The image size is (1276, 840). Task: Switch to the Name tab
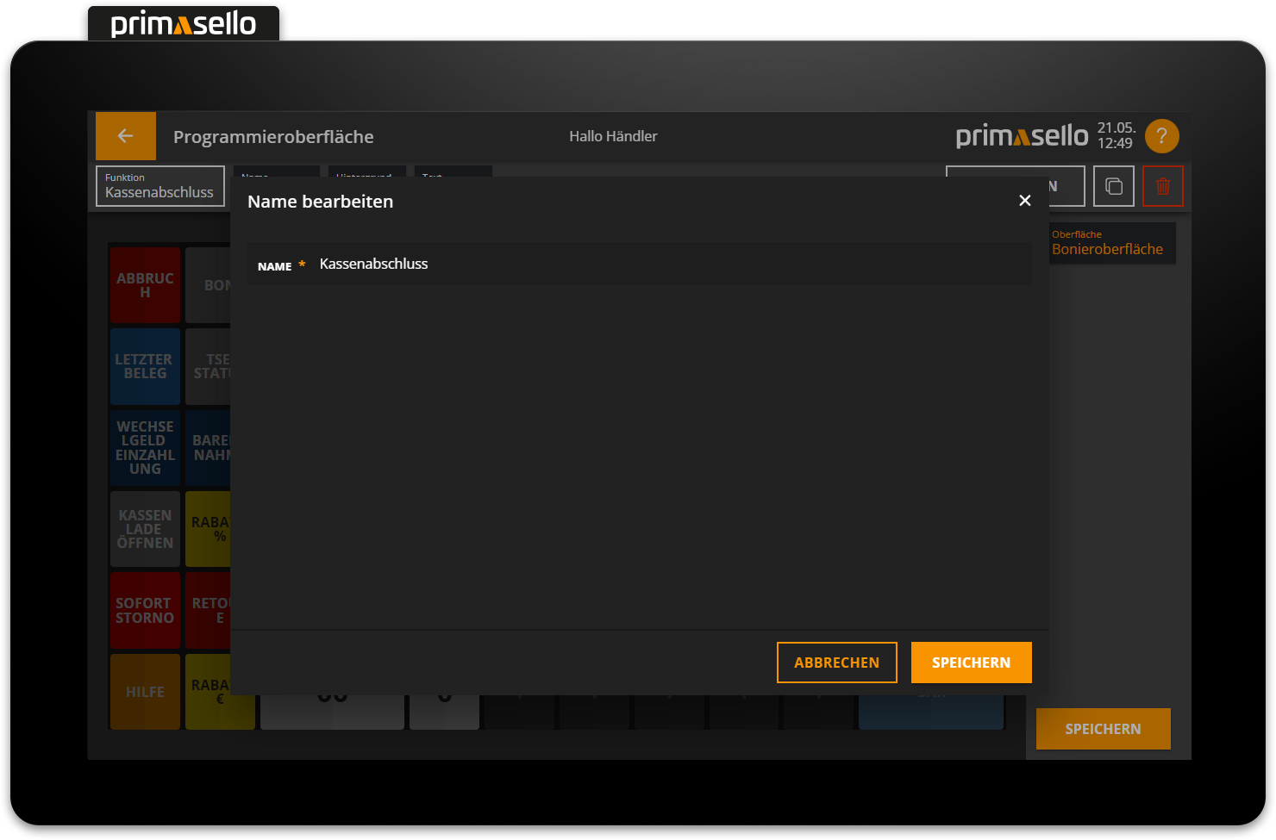click(x=276, y=175)
